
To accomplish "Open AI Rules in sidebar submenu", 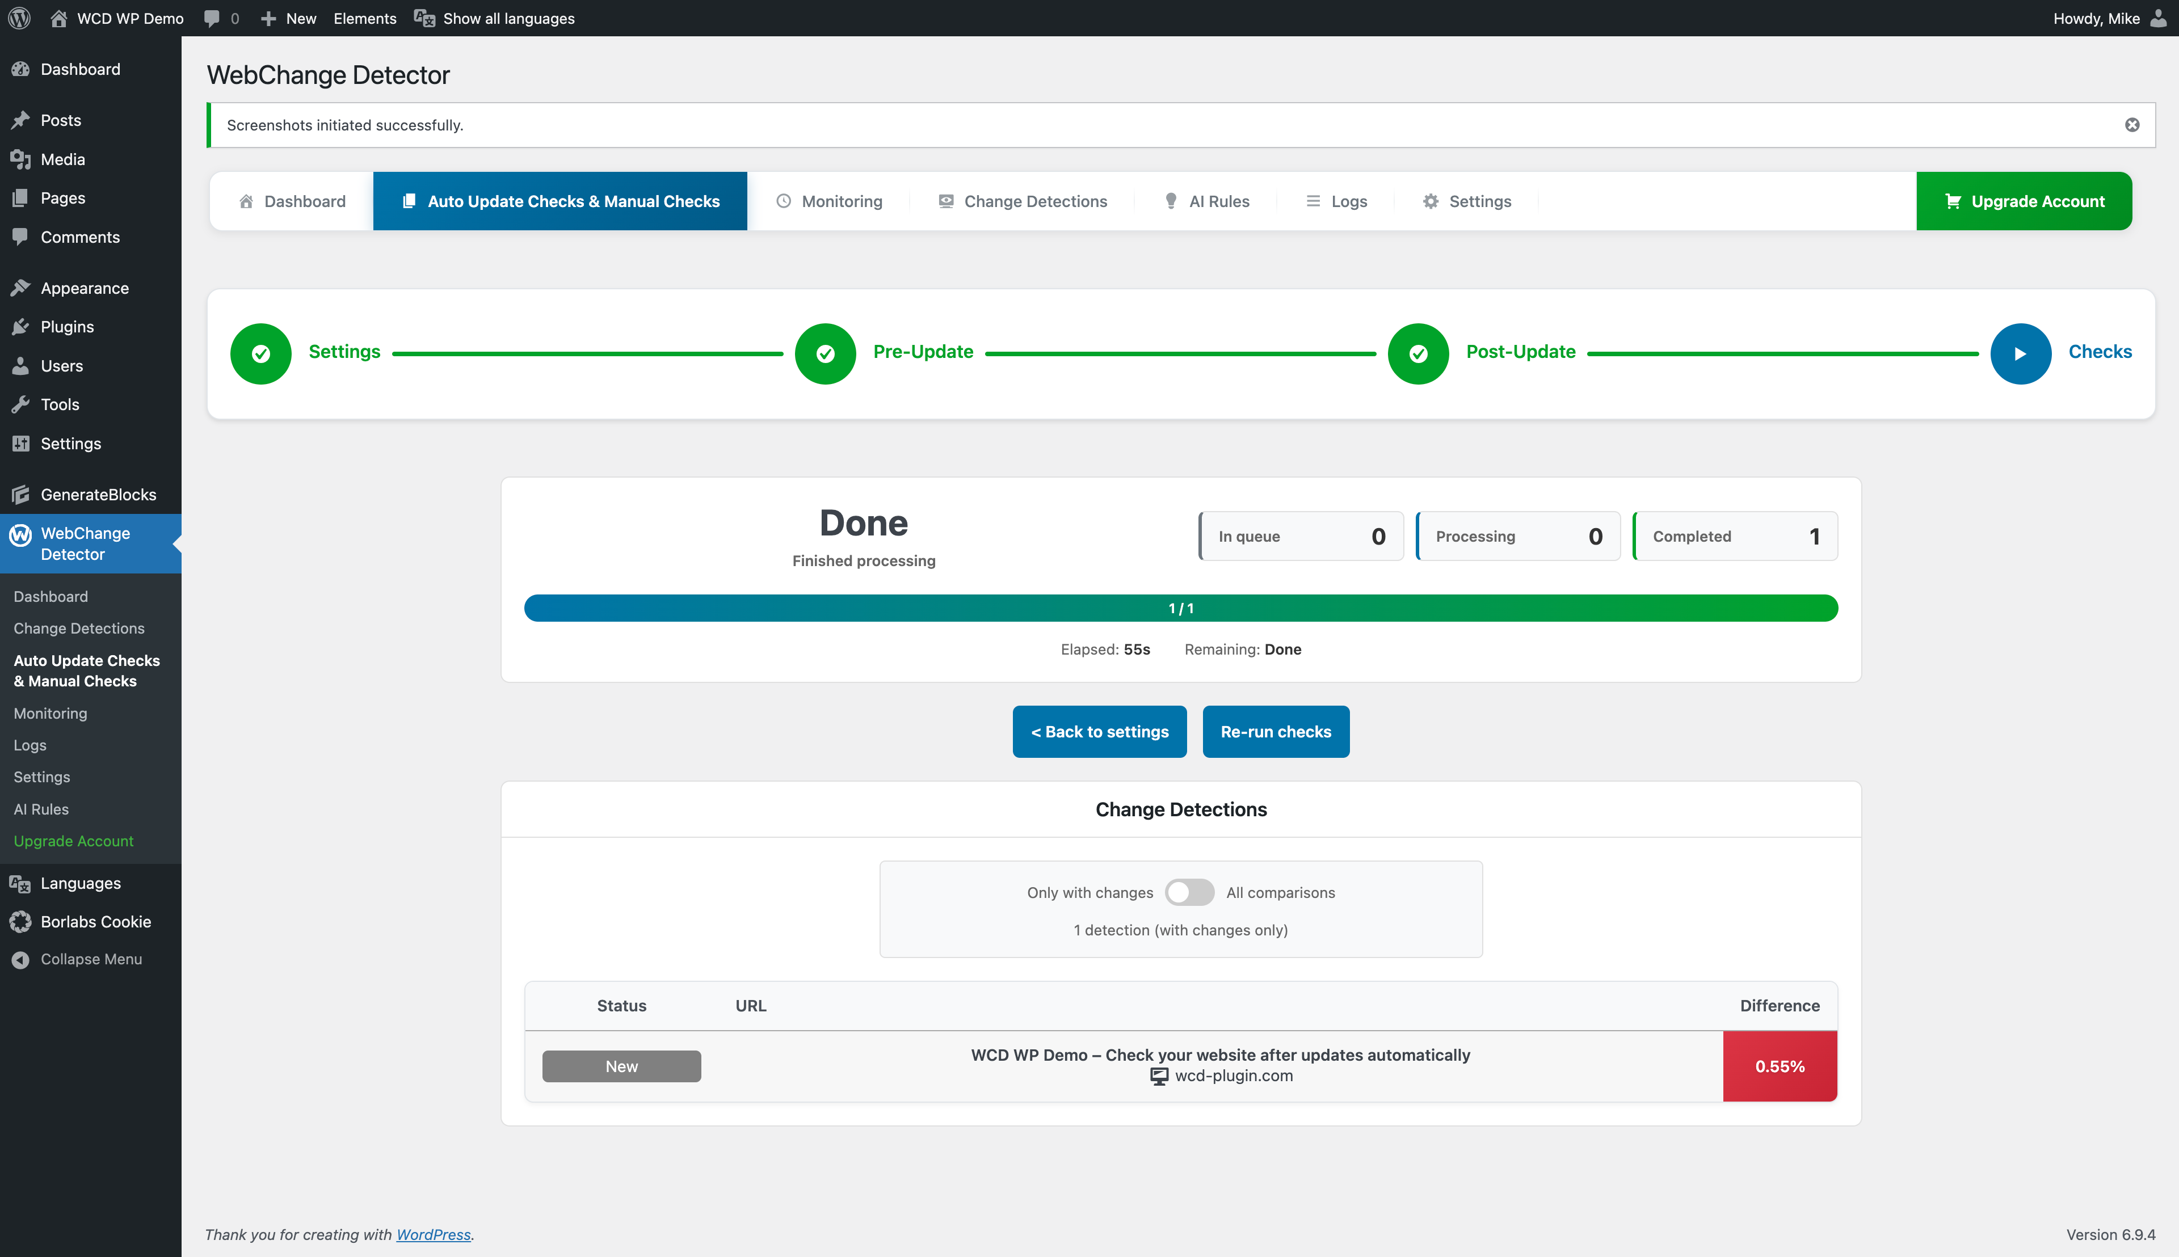I will point(41,809).
